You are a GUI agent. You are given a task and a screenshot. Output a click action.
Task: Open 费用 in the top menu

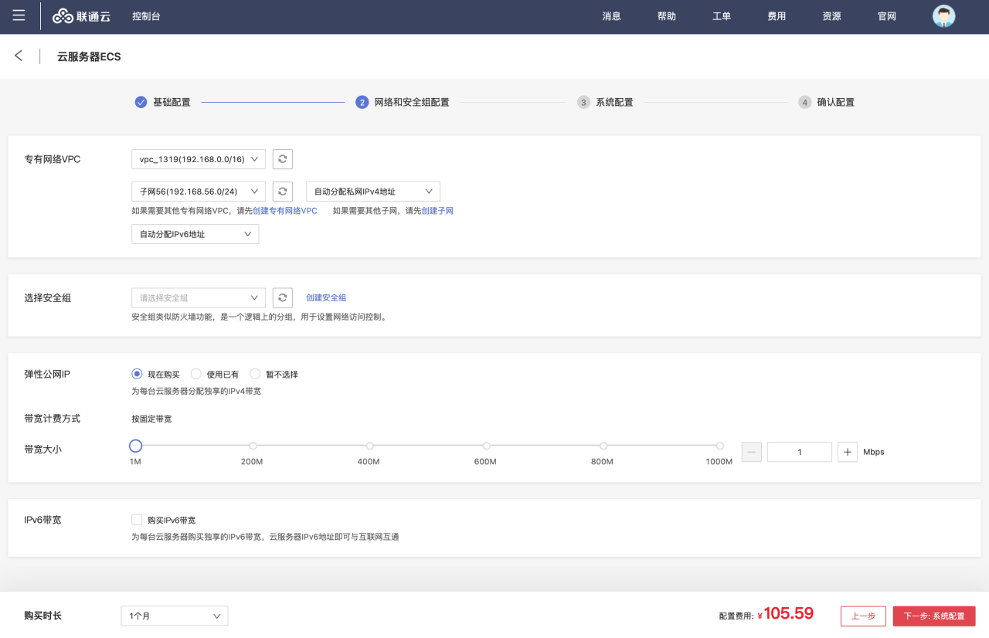777,16
